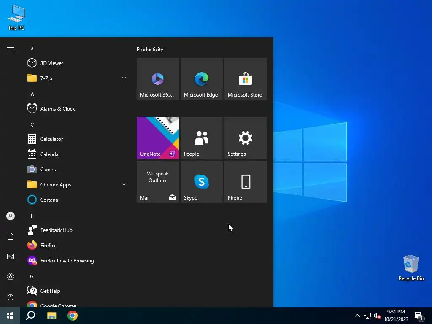Viewport: 432px width, 324px height.
Task: Click the 'A' letter header
Action: coord(32,94)
